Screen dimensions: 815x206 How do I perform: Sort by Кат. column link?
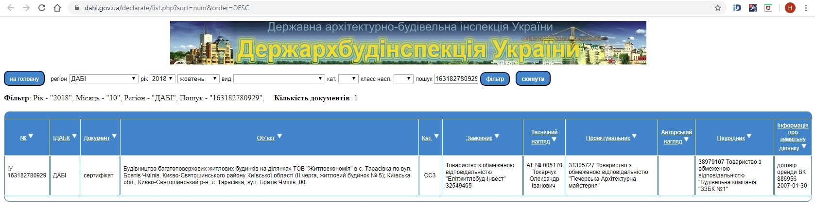point(427,138)
